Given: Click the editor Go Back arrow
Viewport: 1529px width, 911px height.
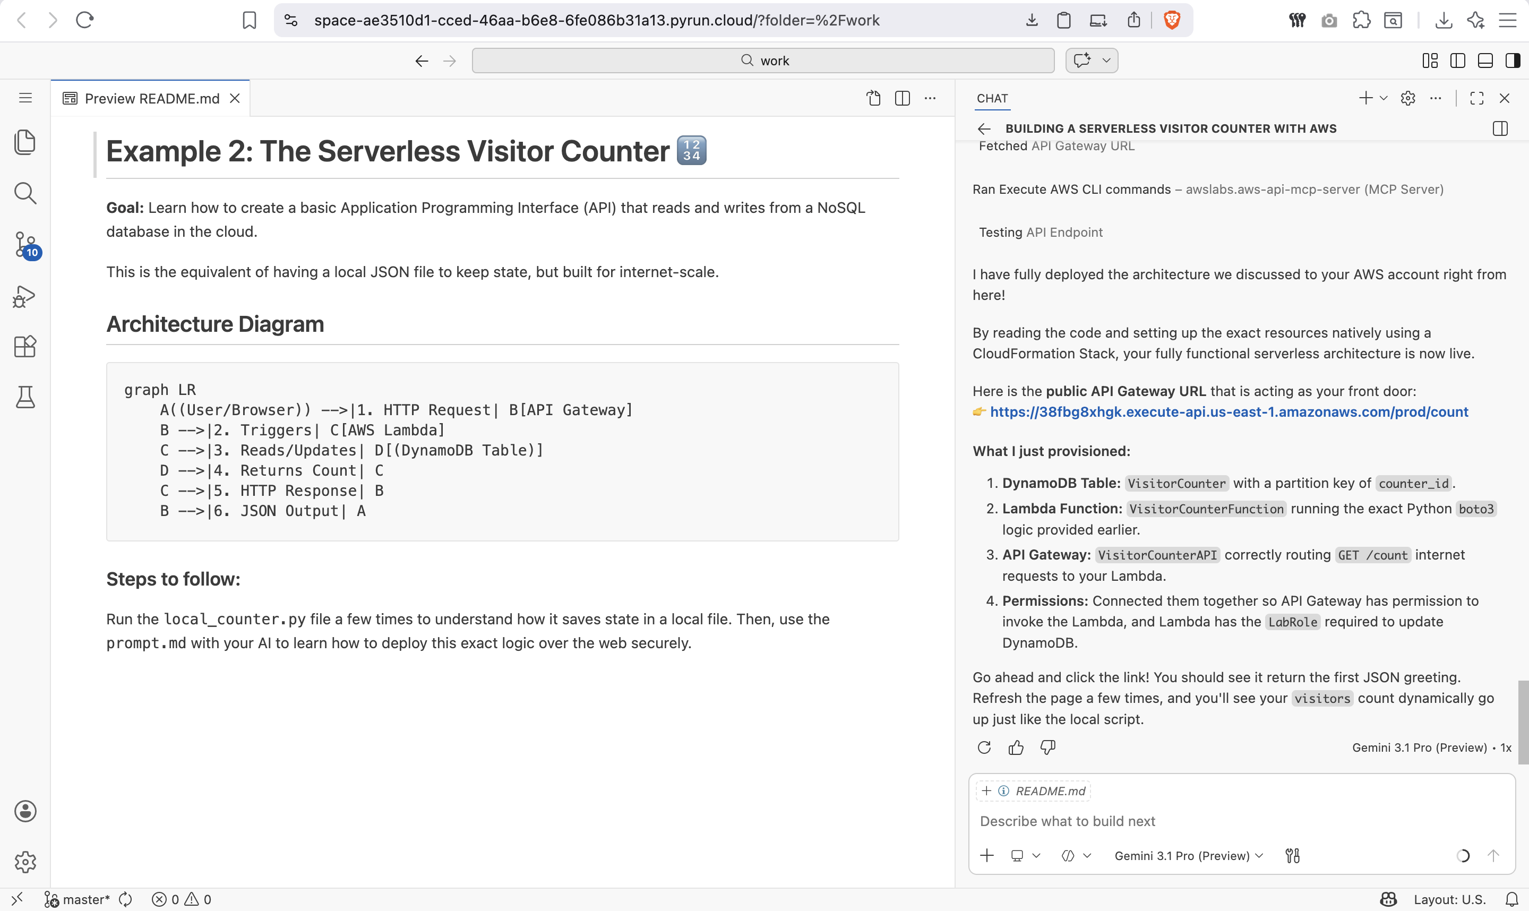Looking at the screenshot, I should tap(422, 61).
